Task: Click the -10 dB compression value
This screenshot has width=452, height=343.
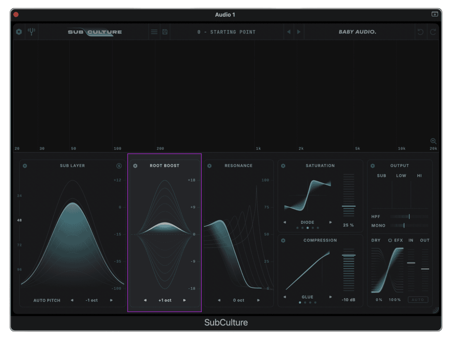Action: pos(349,300)
